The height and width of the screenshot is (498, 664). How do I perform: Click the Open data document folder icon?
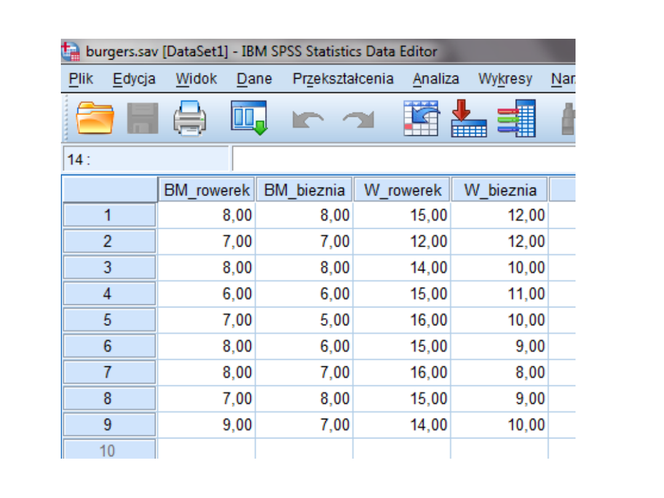point(95,117)
